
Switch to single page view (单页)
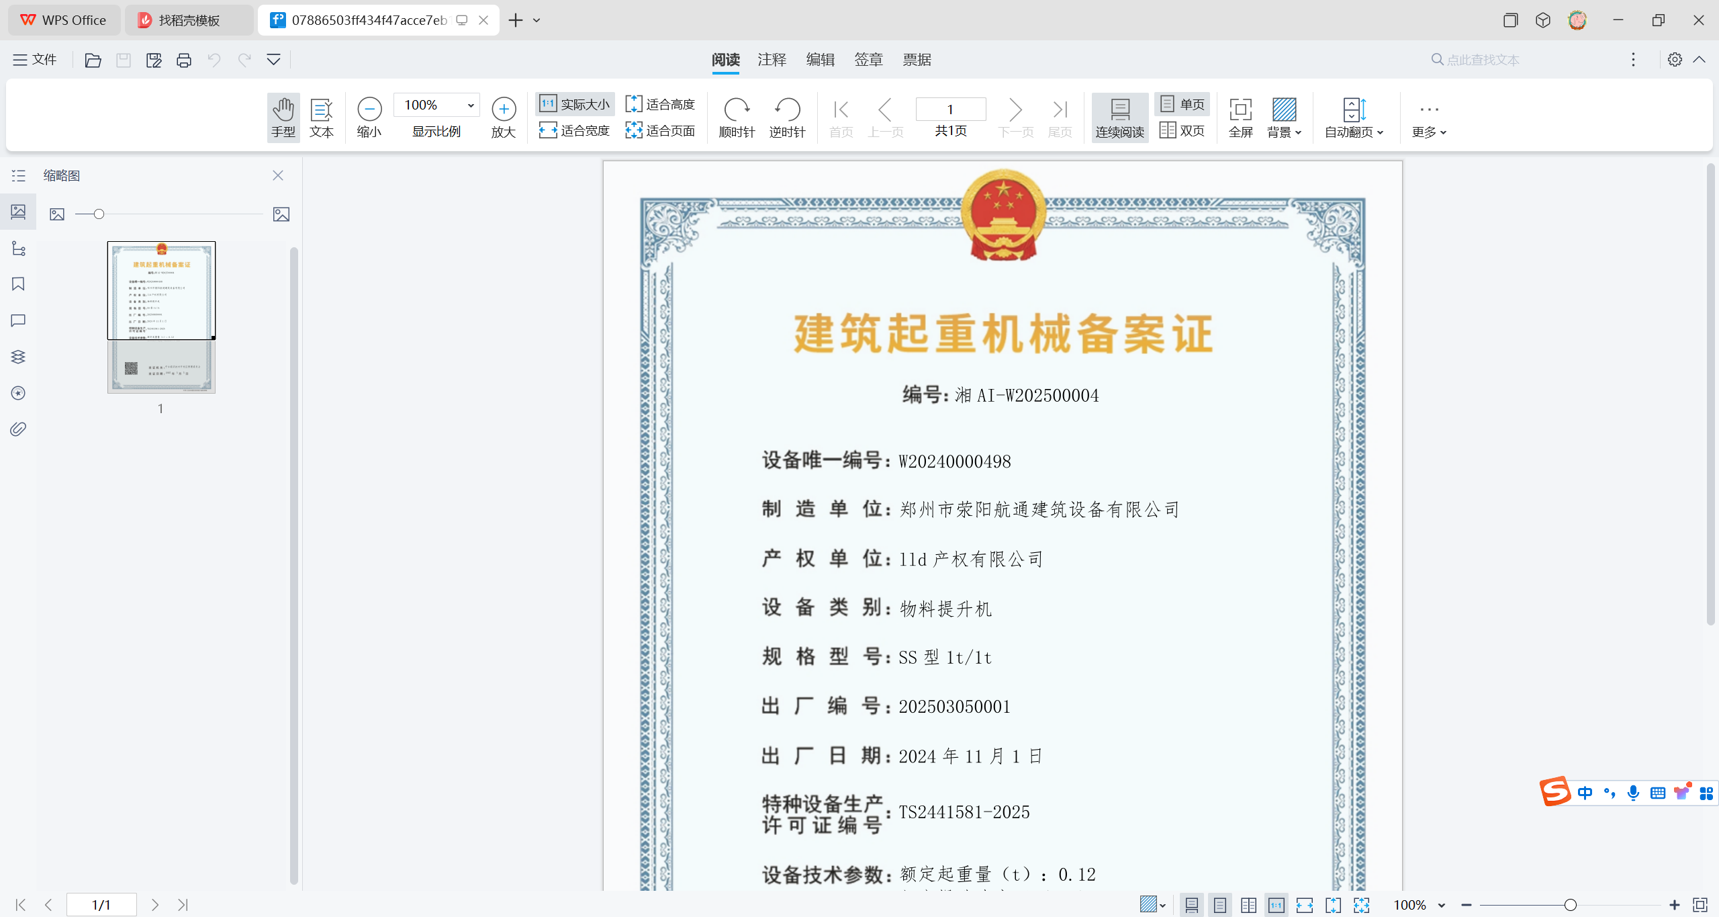(x=1182, y=104)
